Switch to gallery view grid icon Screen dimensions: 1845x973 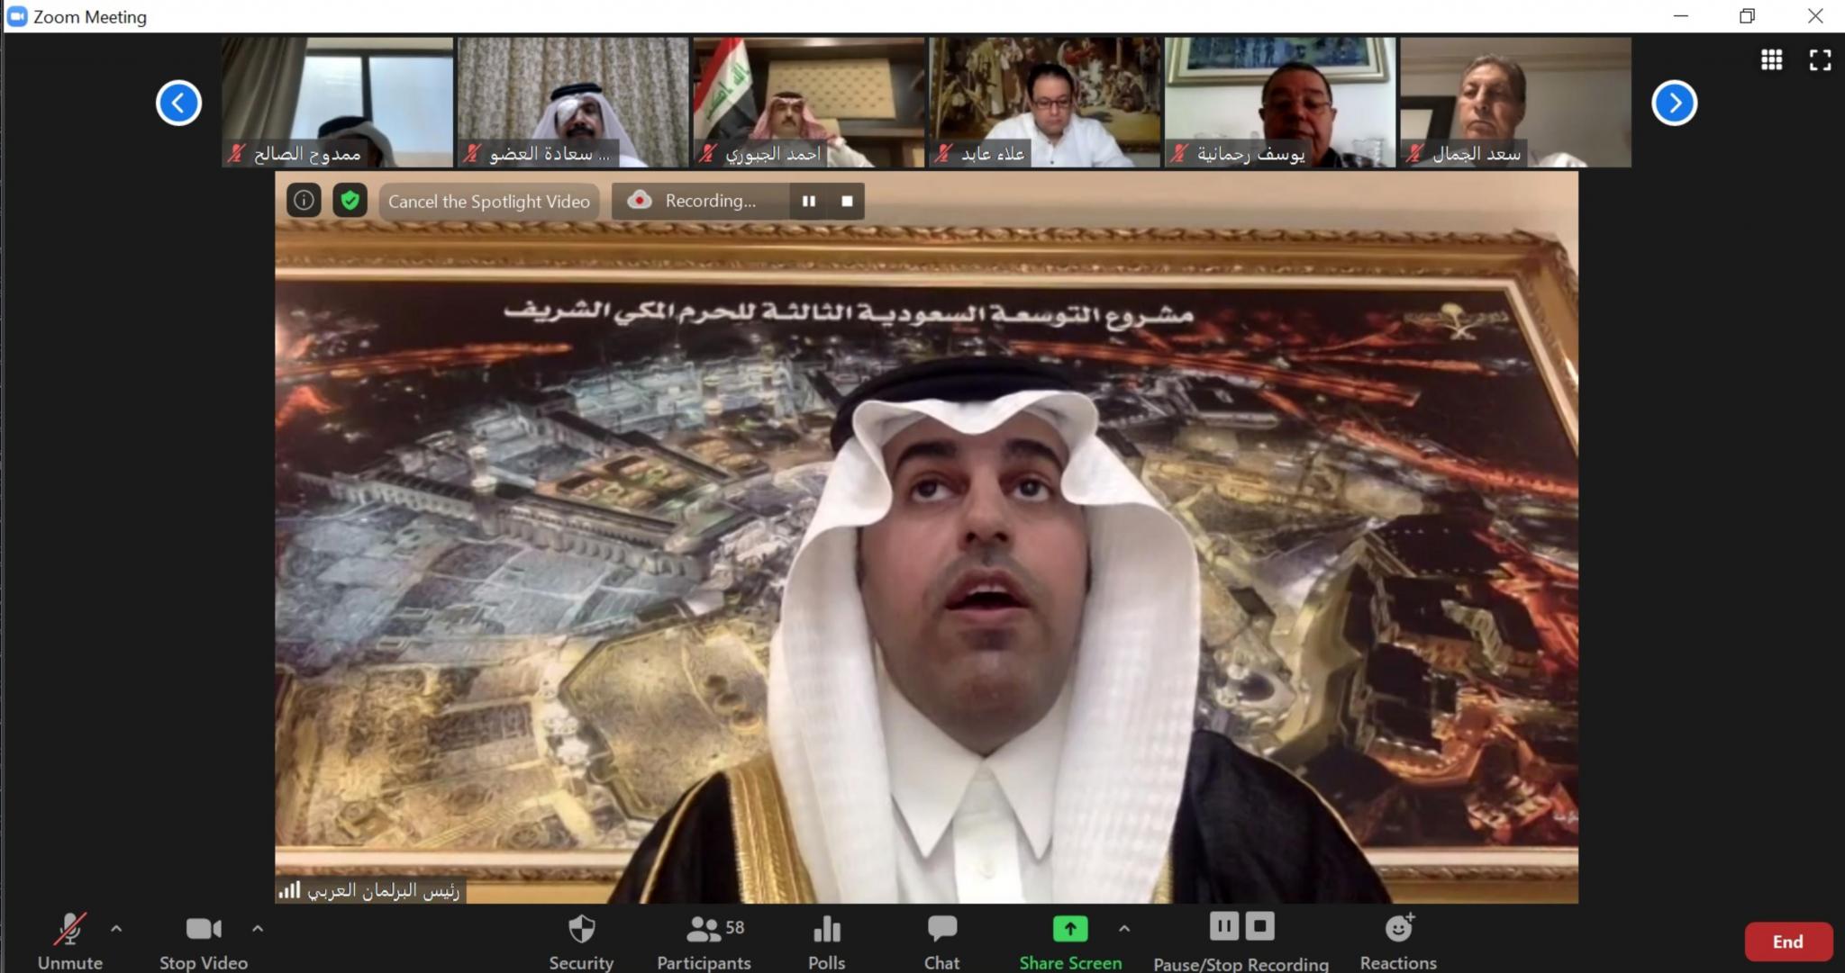click(1771, 59)
